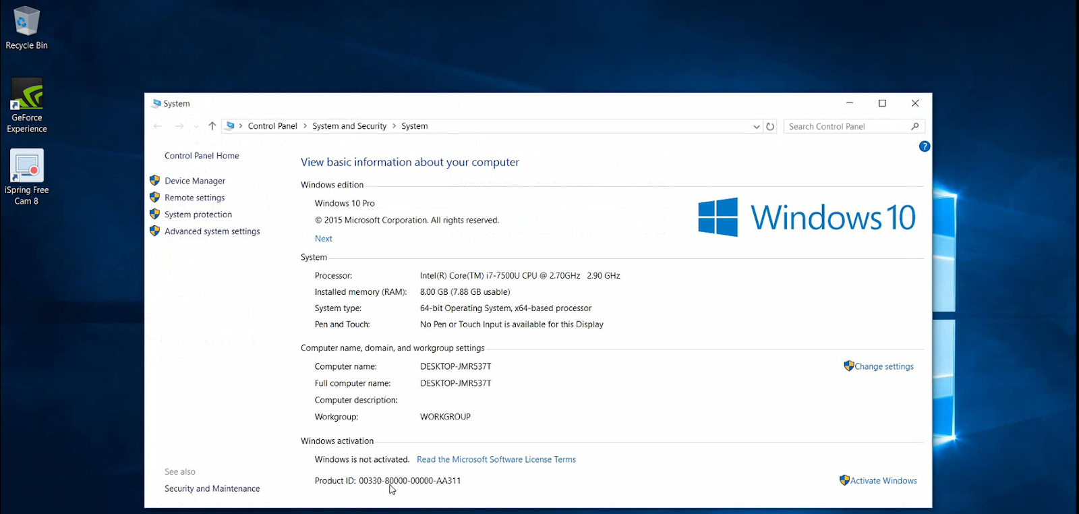Screen dimensions: 1079x514
Task: Open the Help question mark icon
Action: 925,146
